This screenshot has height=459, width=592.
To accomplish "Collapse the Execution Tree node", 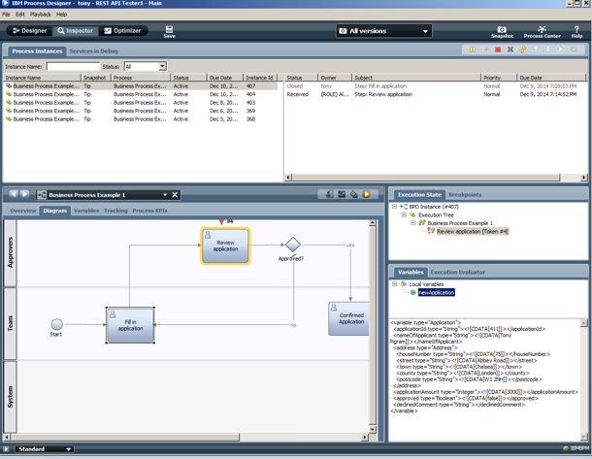I will point(404,214).
